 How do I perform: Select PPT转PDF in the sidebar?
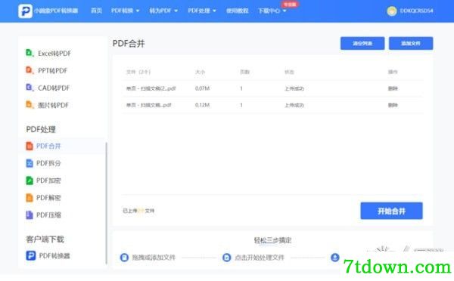click(47, 70)
